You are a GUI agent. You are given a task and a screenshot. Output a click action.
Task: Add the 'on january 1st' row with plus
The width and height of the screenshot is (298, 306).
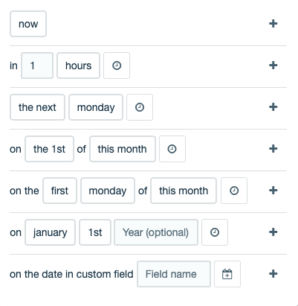(273, 232)
